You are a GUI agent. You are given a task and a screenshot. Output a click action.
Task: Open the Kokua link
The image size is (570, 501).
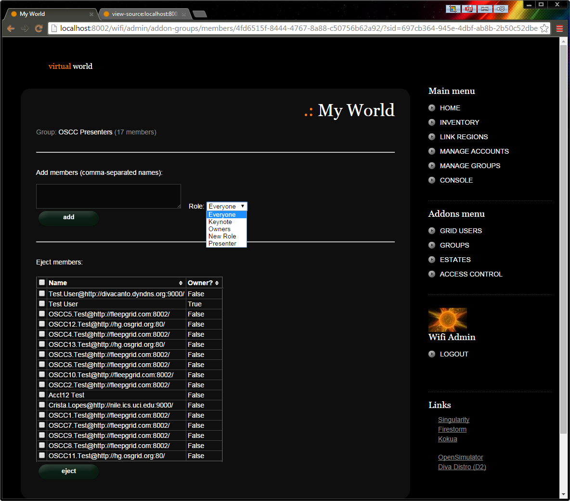coord(448,439)
